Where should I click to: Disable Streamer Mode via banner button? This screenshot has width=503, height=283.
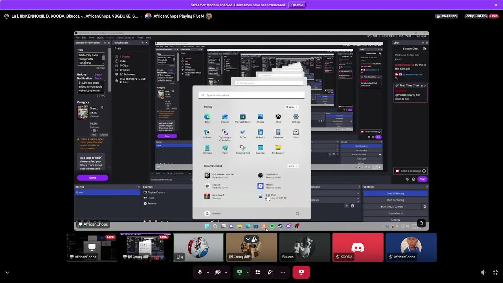(297, 5)
